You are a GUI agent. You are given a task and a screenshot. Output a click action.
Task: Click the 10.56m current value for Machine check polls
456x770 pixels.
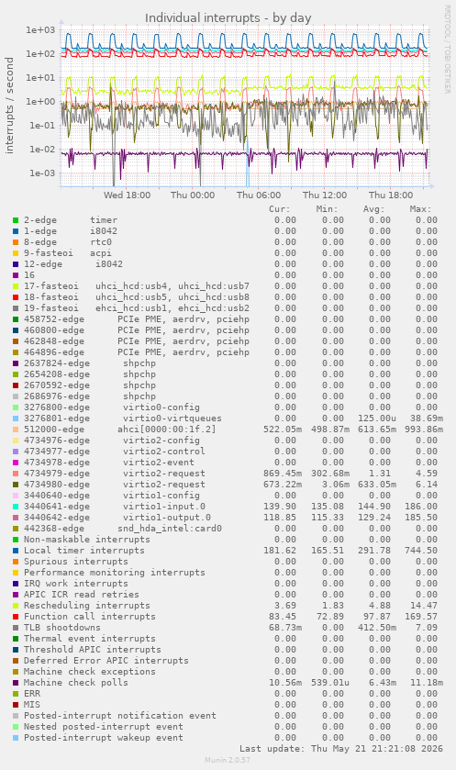tap(285, 683)
